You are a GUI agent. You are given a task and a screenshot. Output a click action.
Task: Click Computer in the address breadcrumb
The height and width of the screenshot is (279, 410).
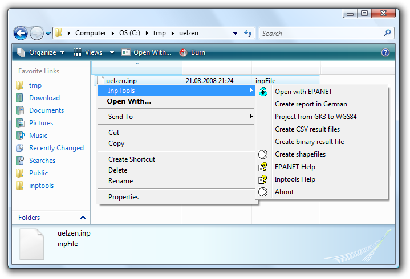[x=91, y=33]
